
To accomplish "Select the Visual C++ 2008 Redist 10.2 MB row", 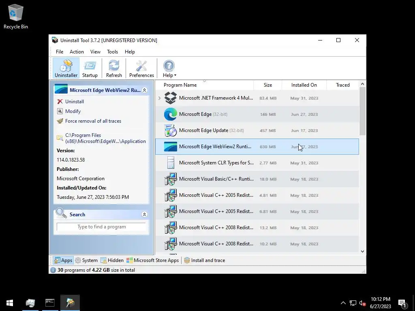I will pos(257,243).
